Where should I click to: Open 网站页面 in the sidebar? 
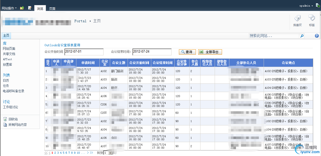pos(9,49)
